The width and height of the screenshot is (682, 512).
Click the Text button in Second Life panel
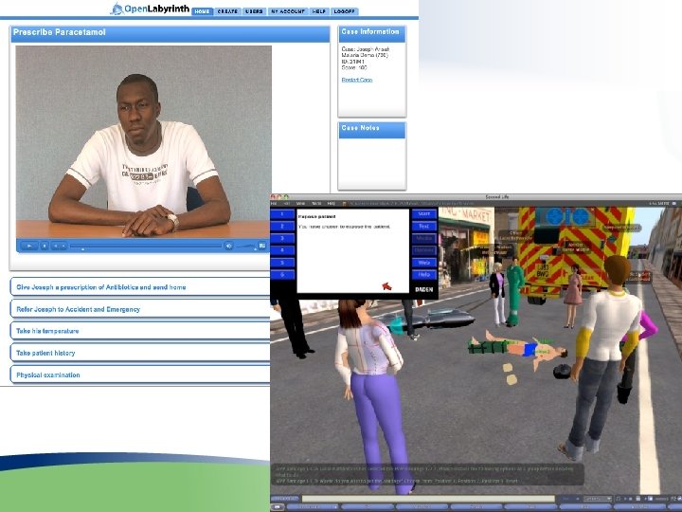click(x=424, y=226)
